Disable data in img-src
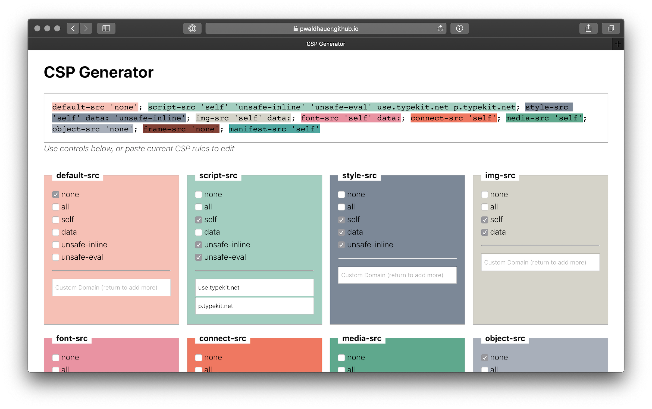Screen dimensions: 652x409 pyautogui.click(x=484, y=232)
